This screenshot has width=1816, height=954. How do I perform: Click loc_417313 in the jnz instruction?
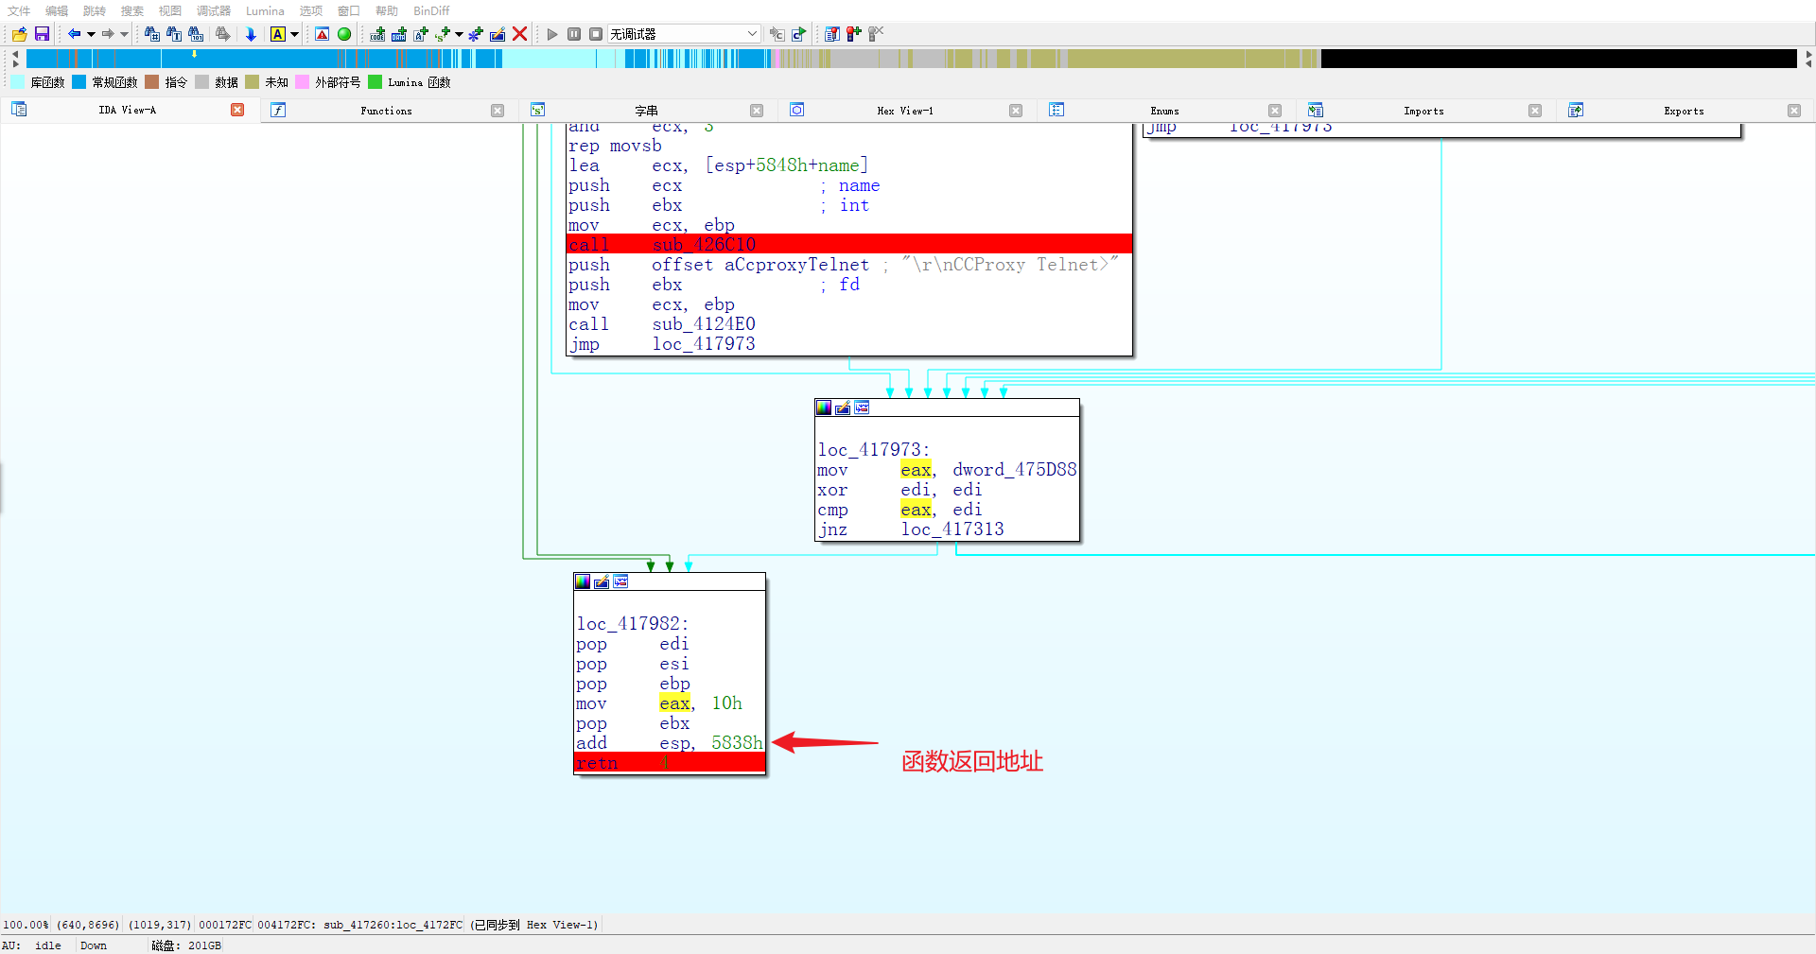952,529
